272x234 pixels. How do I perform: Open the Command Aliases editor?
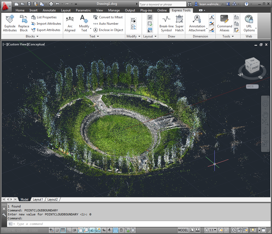224,23
